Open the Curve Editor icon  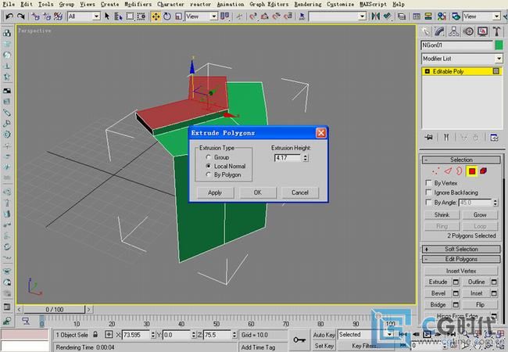417,16
